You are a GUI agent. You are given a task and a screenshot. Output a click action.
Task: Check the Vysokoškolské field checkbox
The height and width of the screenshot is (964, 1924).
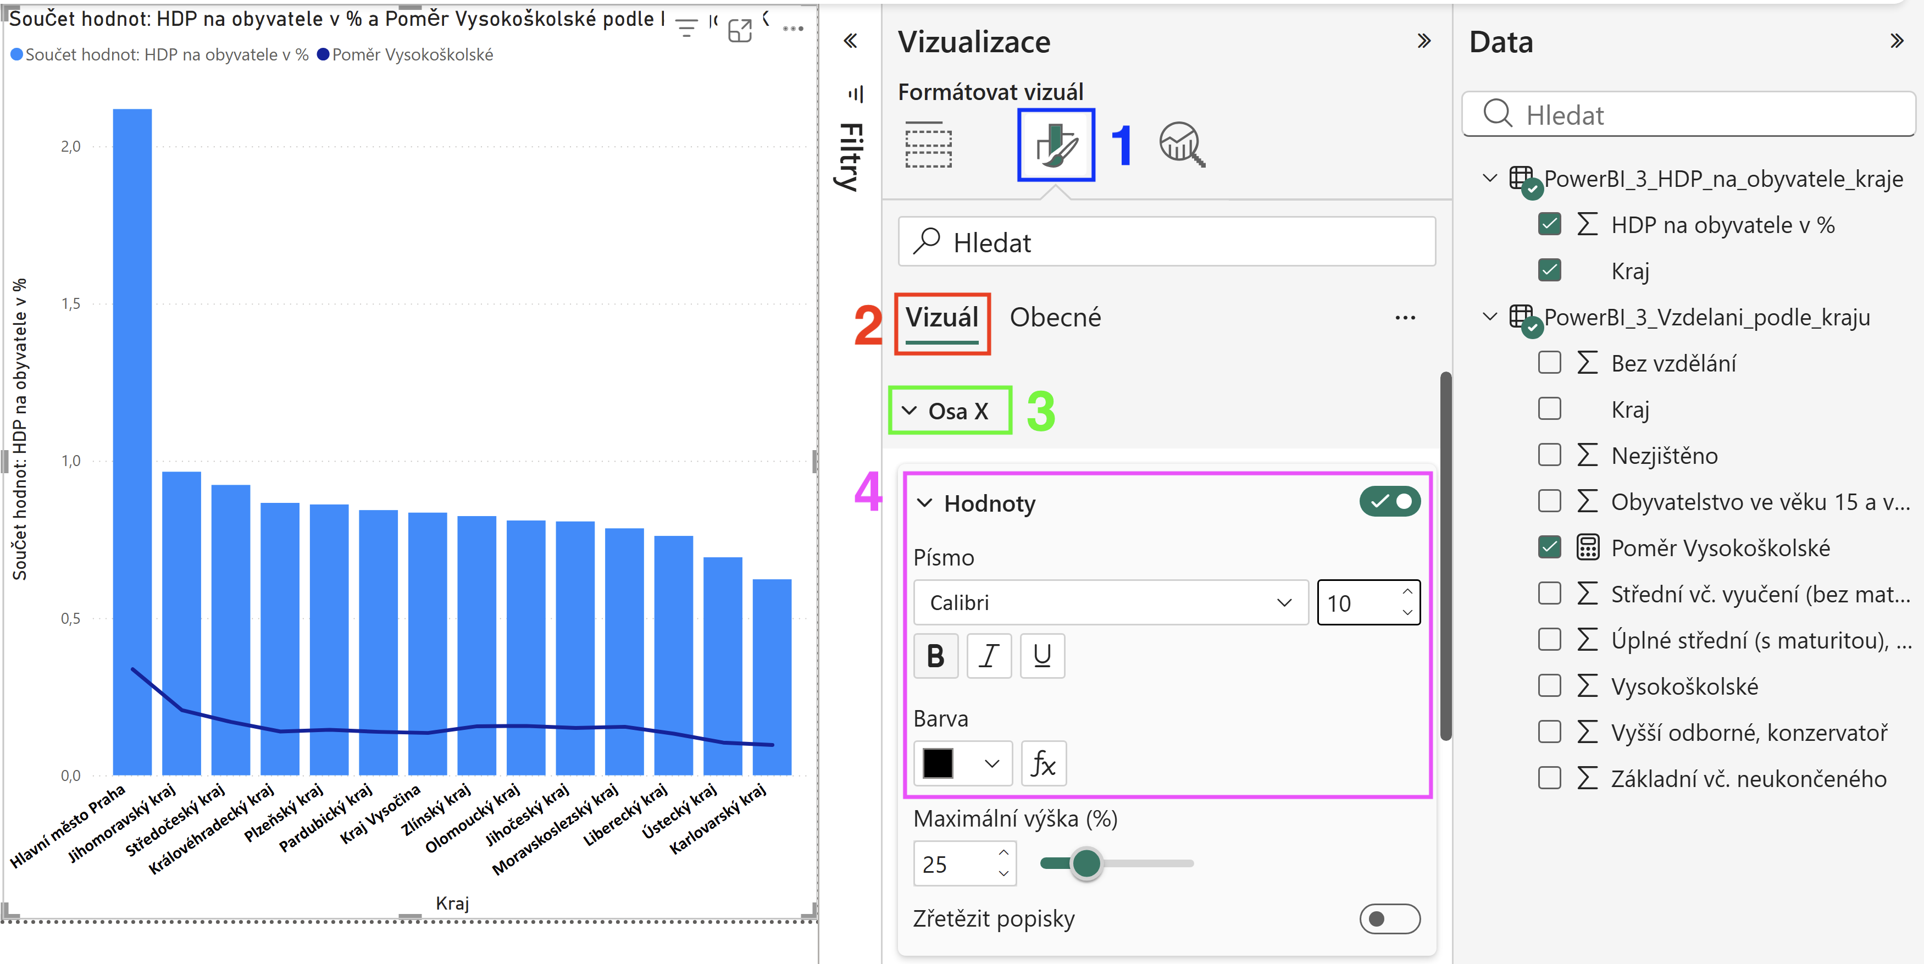pos(1550,686)
